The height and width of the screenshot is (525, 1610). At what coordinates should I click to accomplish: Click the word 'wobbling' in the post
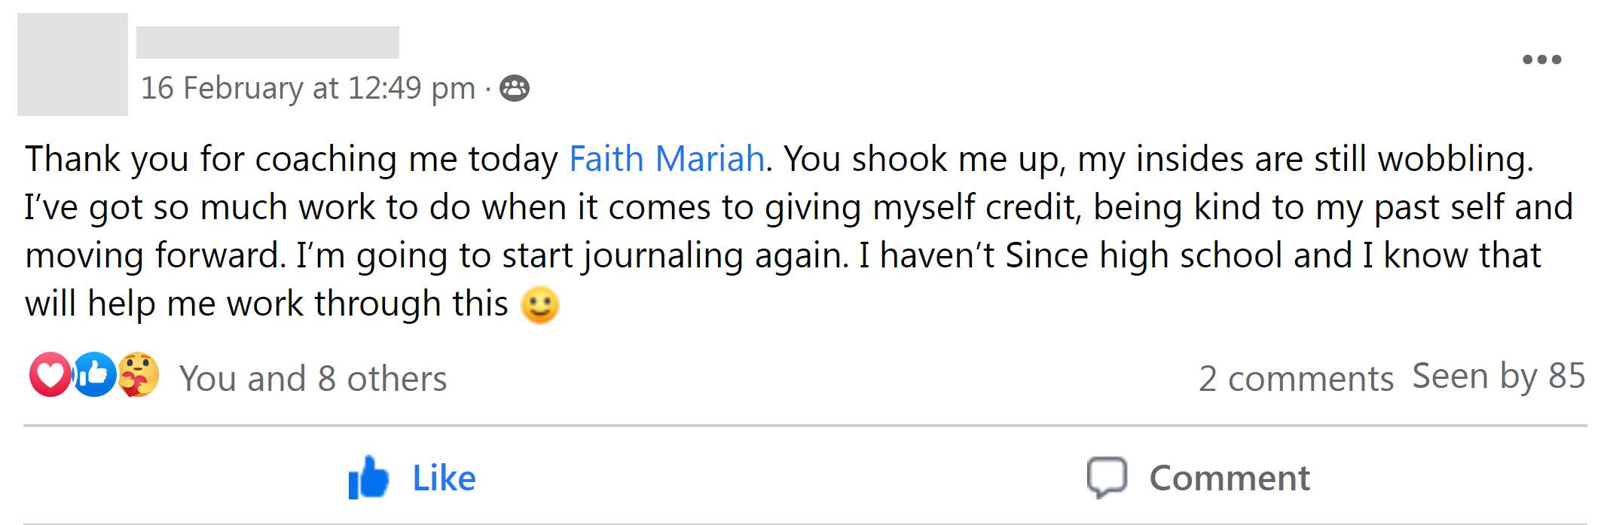(x=1454, y=159)
